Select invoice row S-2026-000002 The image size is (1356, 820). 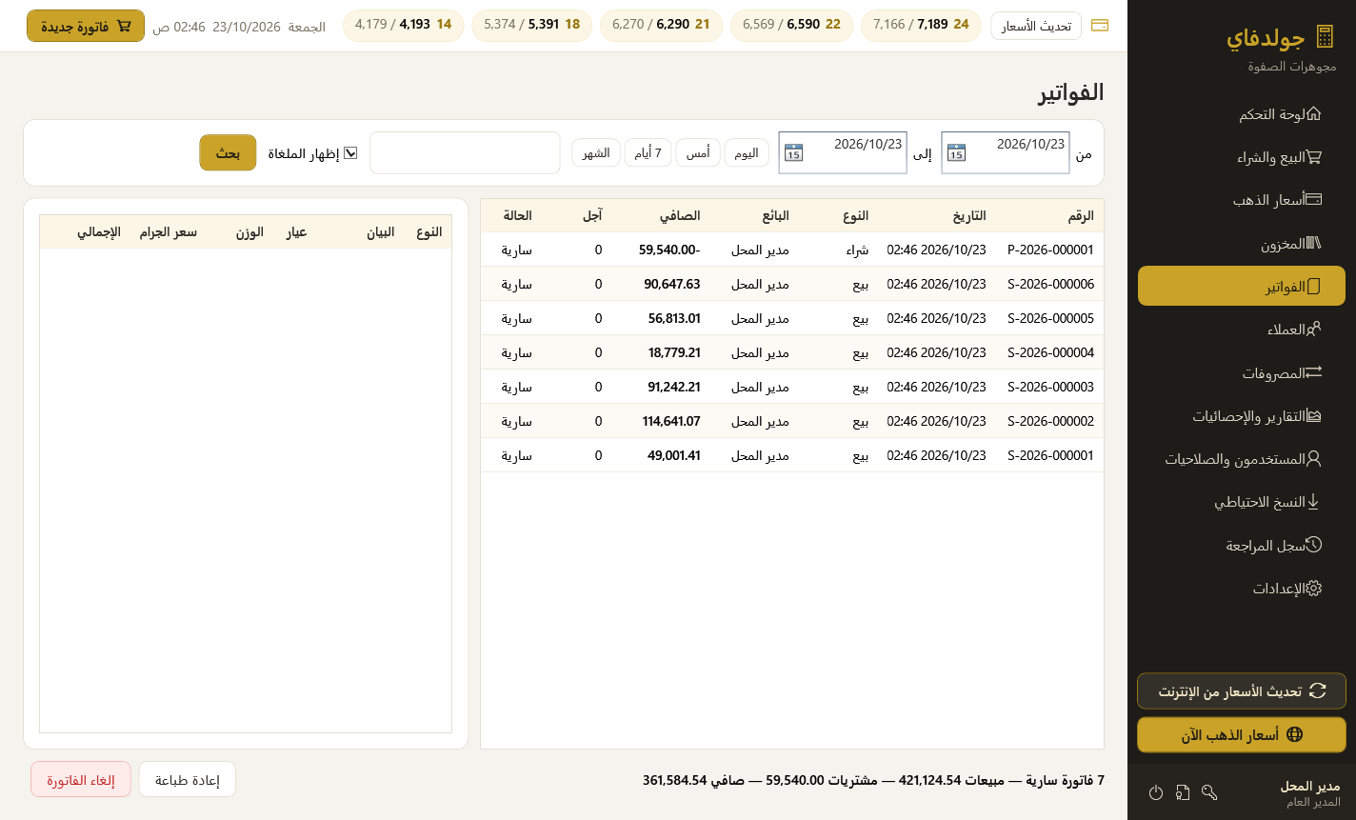click(792, 421)
